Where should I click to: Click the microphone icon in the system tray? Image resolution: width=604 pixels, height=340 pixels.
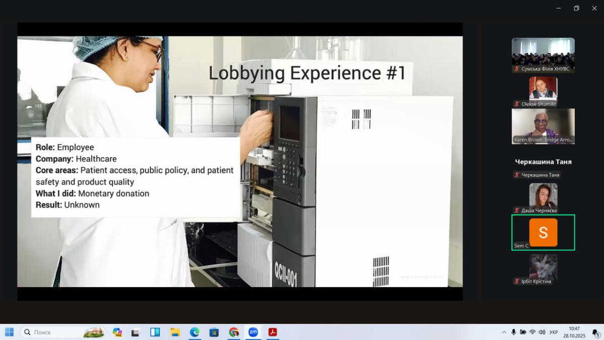[x=513, y=332]
